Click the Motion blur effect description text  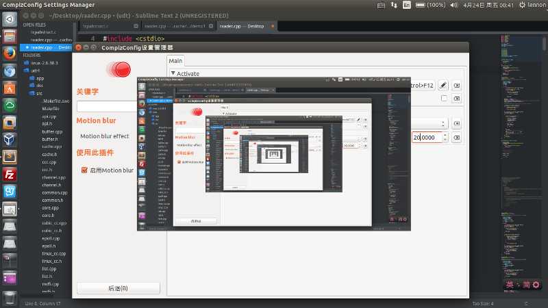tap(105, 136)
